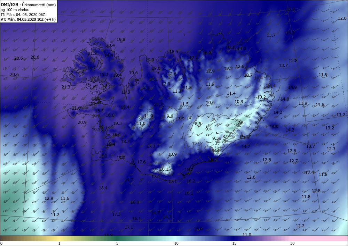The height and width of the screenshot is (246, 348).
Task: Click the map value '8.4'
Action: pyautogui.click(x=216, y=151)
